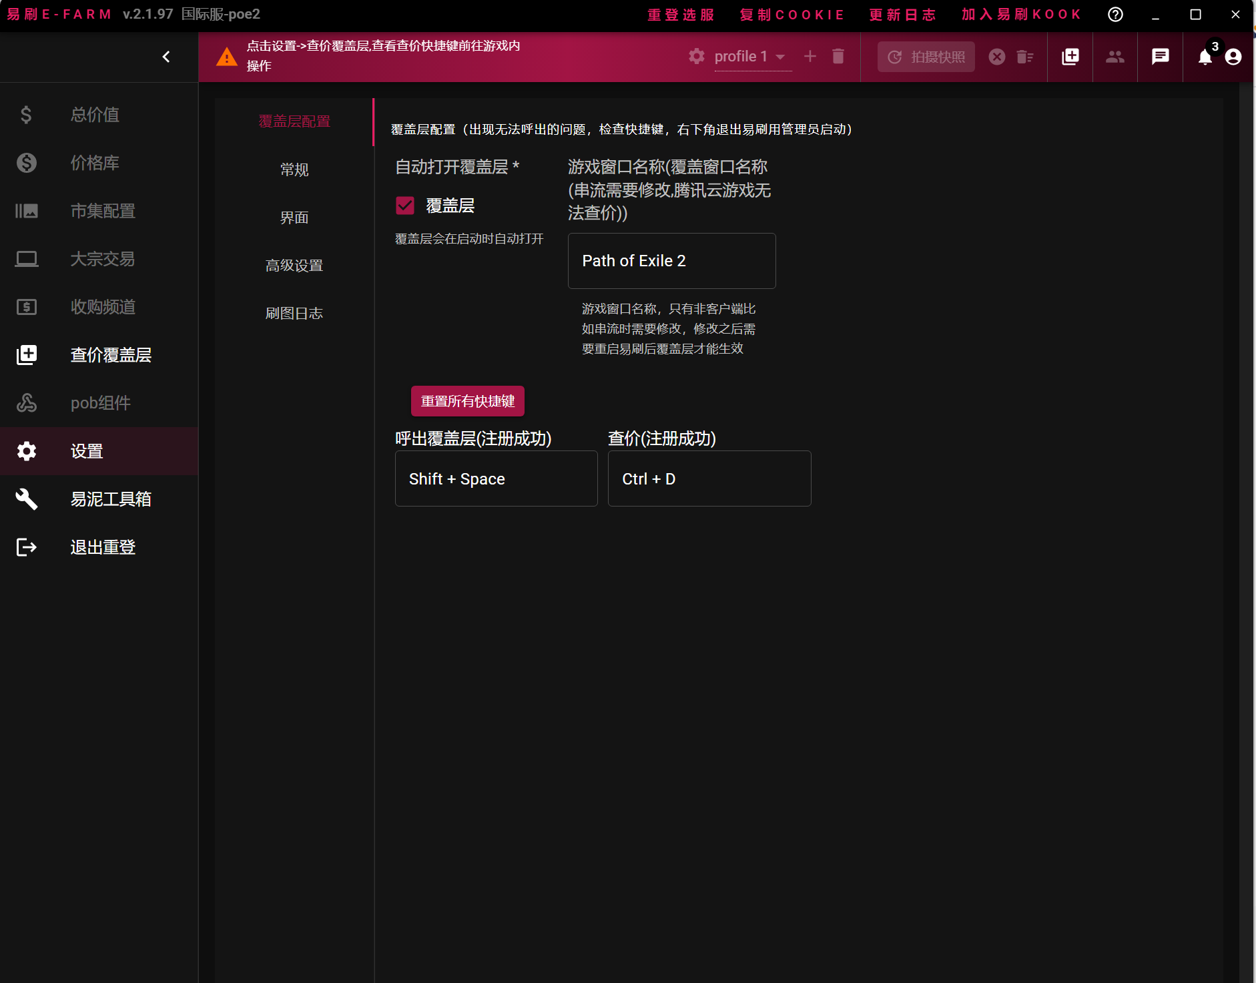
Task: Open the chat message icon
Action: coord(1161,57)
